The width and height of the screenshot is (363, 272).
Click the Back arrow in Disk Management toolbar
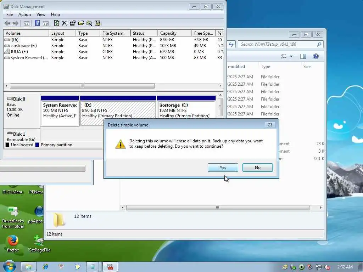click(x=7, y=23)
